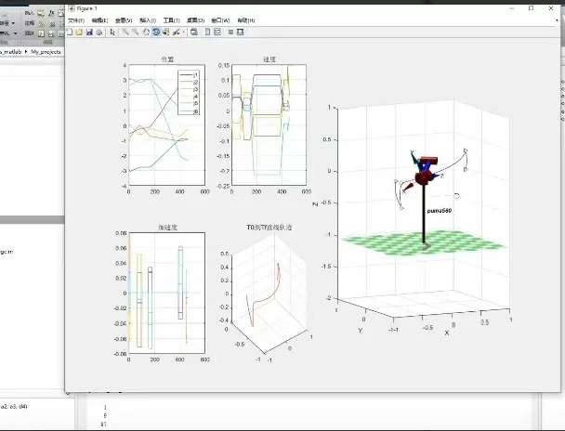The height and width of the screenshot is (431, 565).
Task: Open the 工具(T) menu
Action: [171, 20]
